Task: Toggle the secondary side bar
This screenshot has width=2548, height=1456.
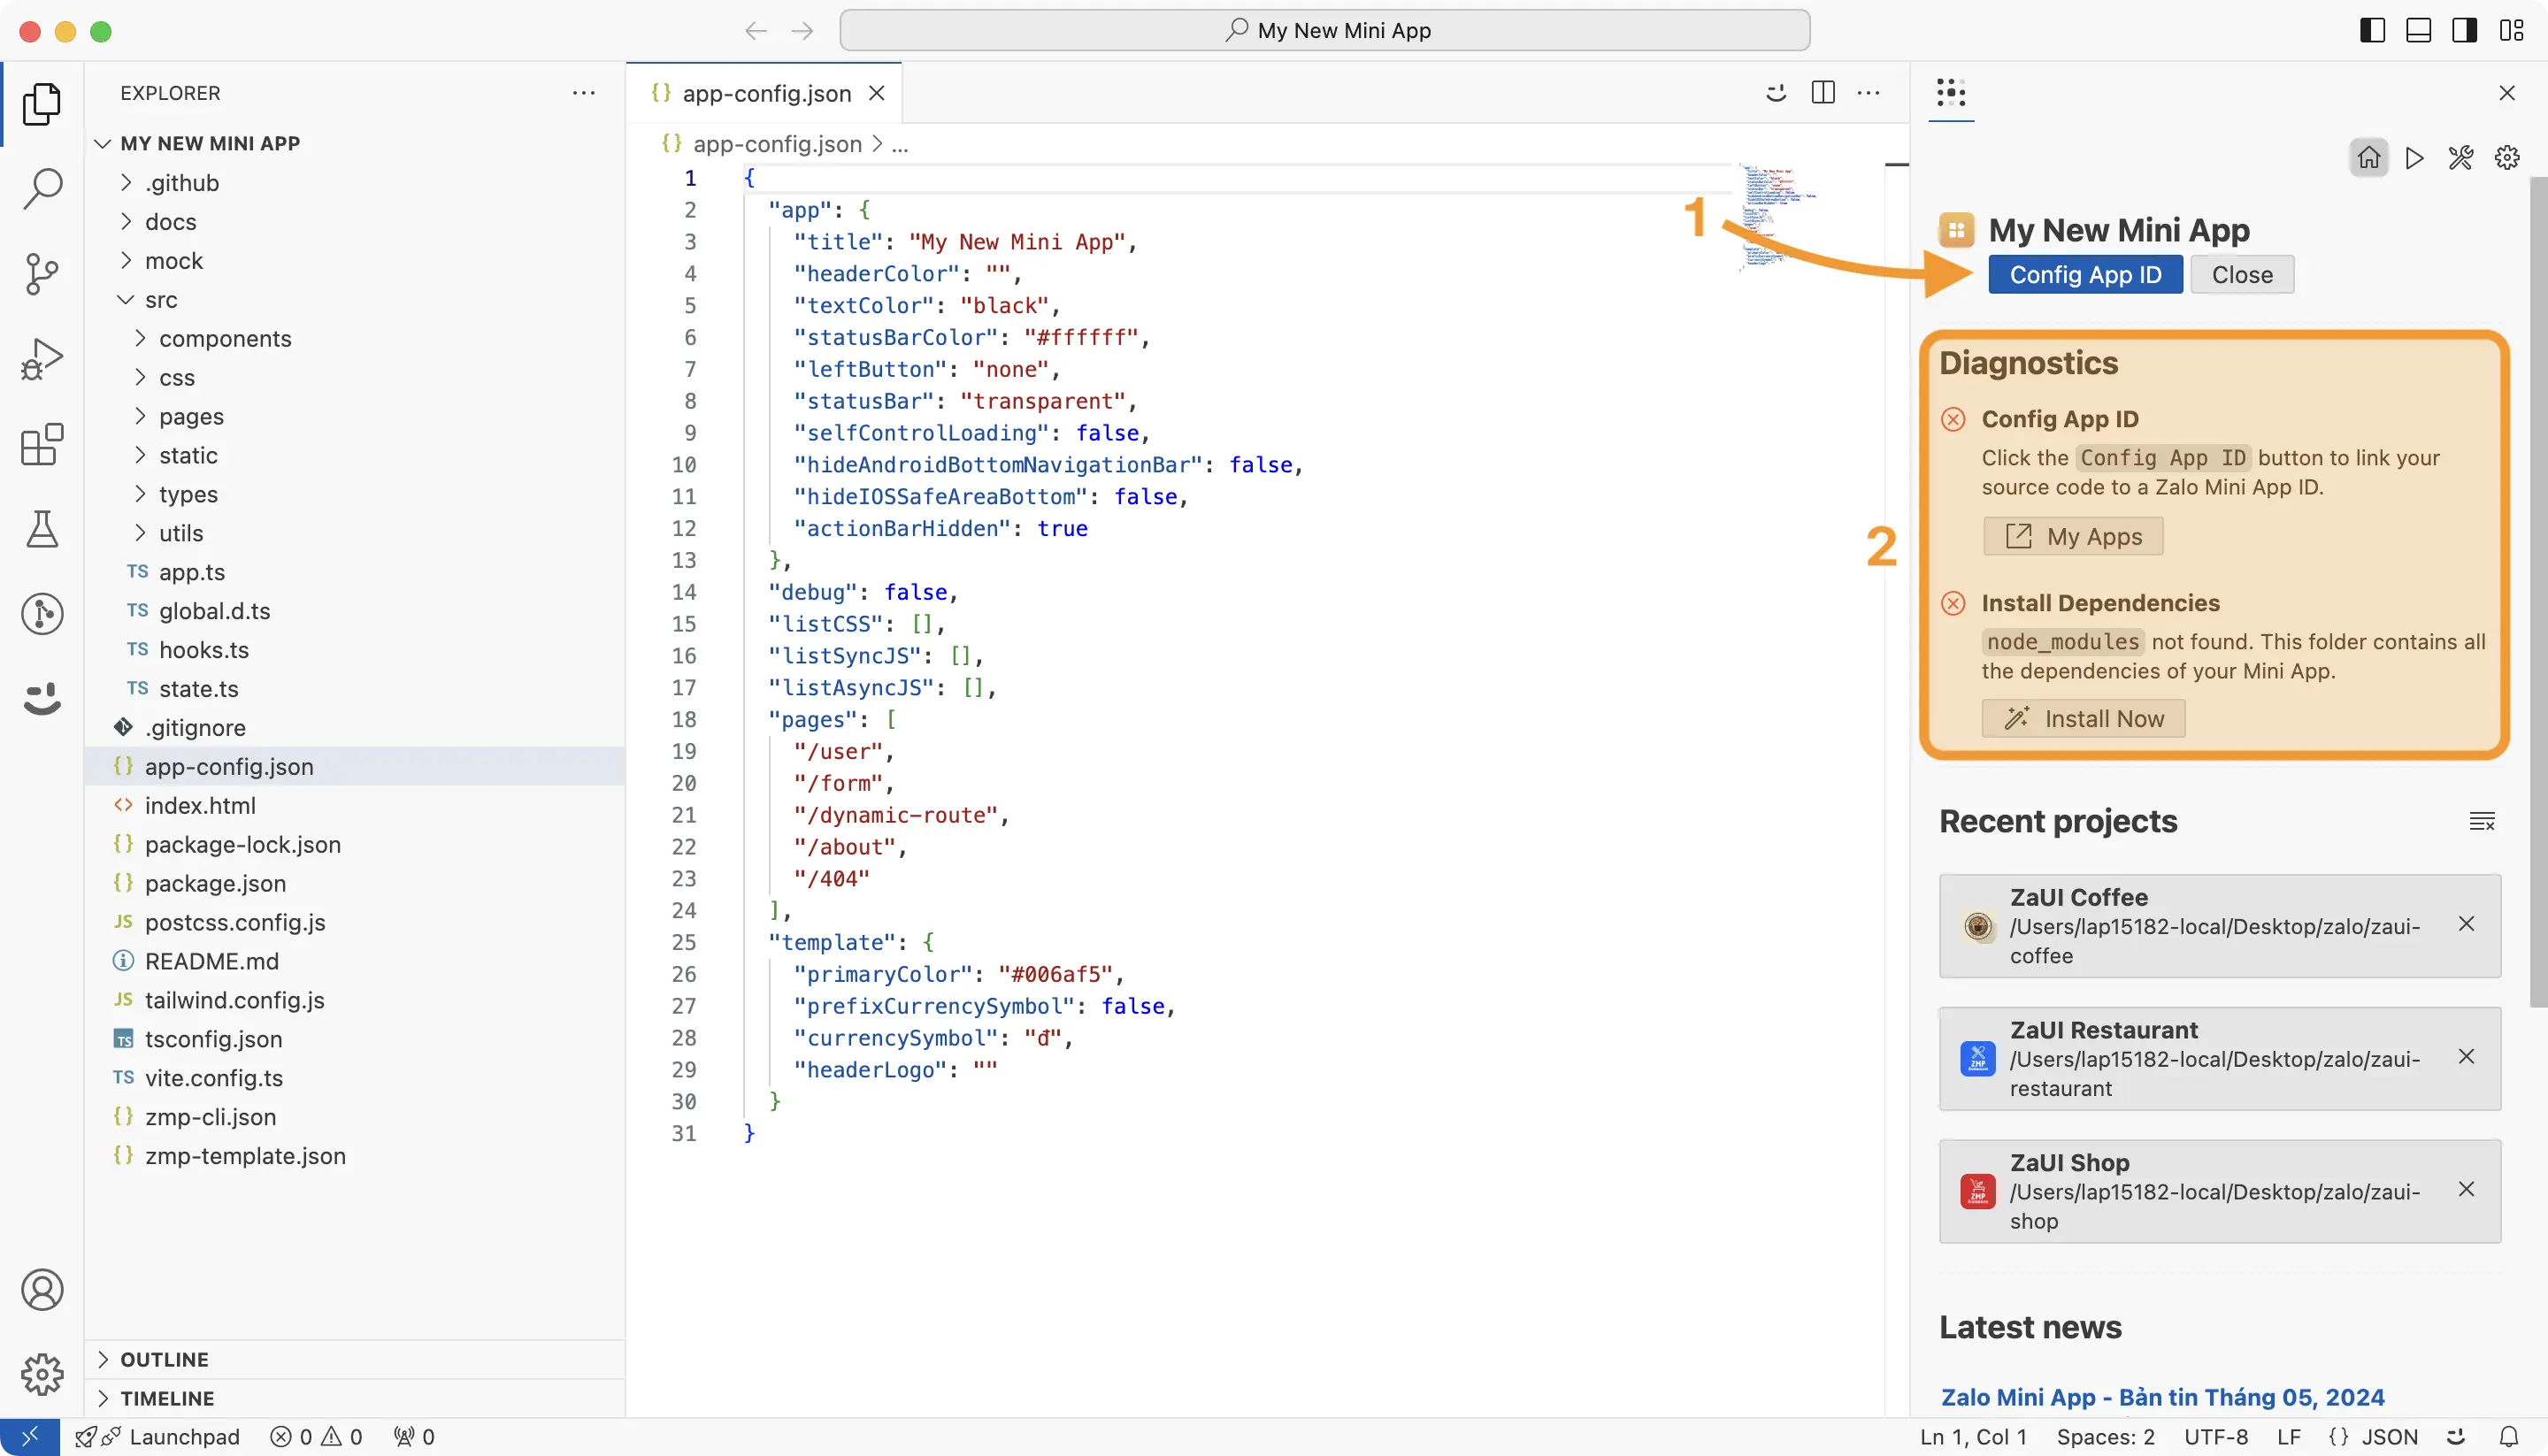Action: (x=2464, y=30)
